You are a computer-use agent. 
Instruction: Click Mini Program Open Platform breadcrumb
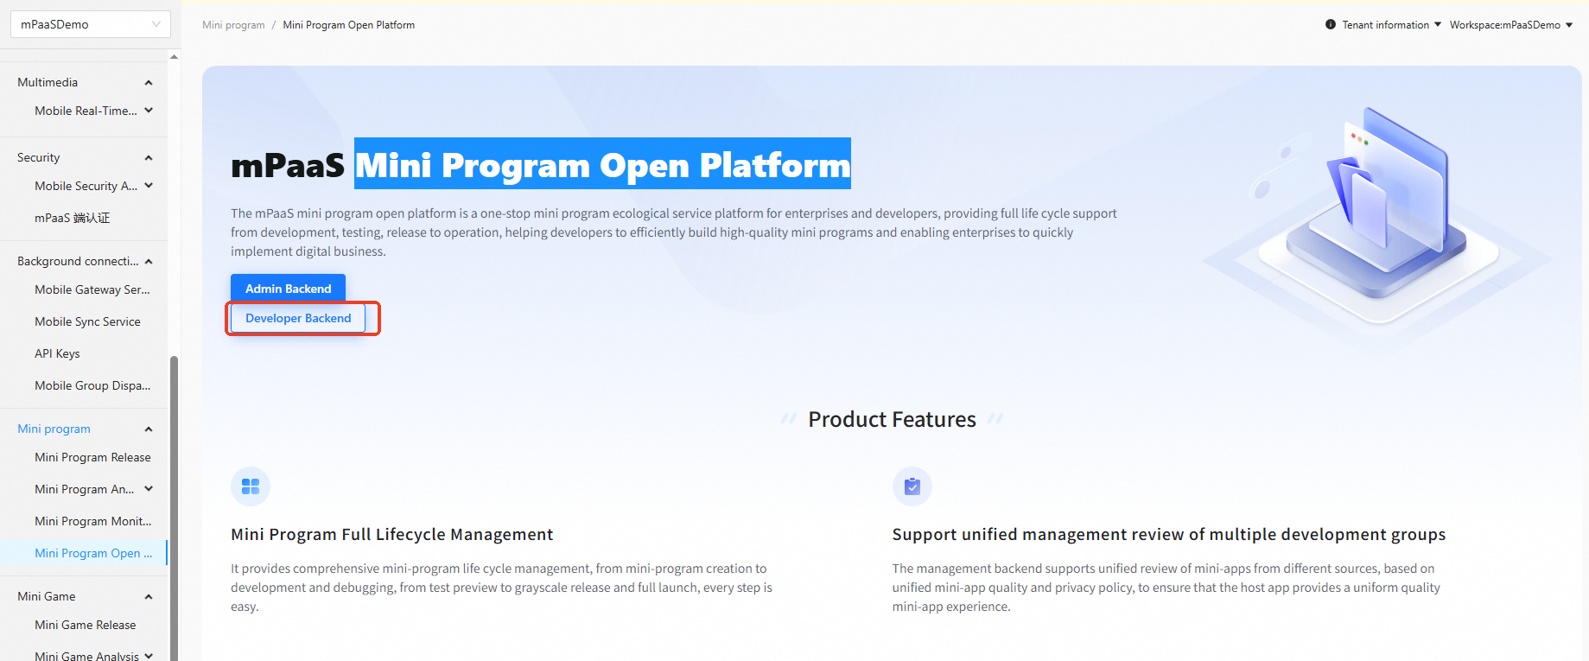click(349, 25)
